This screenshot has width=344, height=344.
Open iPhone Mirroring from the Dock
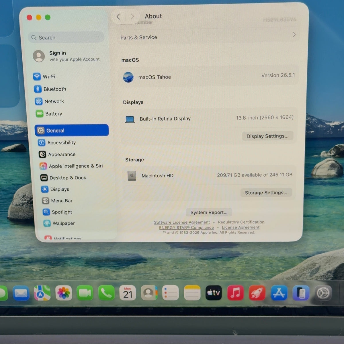tap(301, 293)
